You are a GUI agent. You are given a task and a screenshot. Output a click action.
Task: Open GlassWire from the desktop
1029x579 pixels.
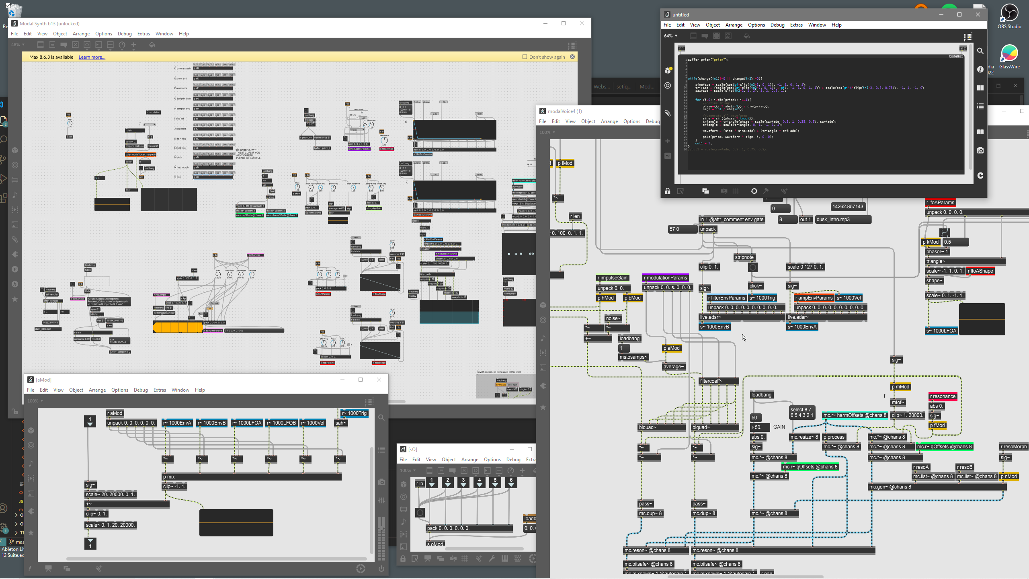pyautogui.click(x=1009, y=56)
